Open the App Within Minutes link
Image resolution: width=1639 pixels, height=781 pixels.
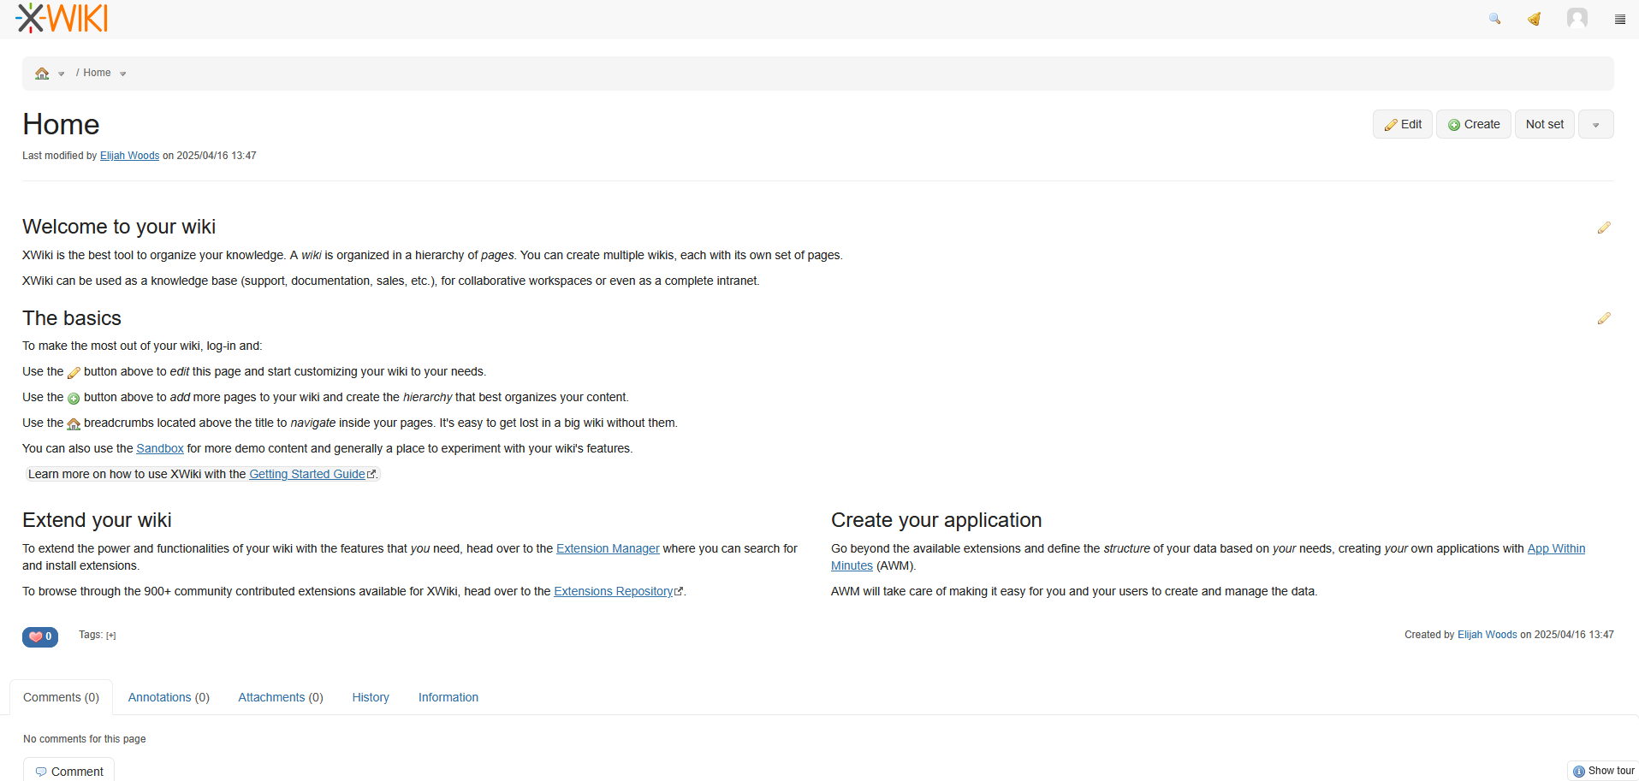(x=1556, y=548)
